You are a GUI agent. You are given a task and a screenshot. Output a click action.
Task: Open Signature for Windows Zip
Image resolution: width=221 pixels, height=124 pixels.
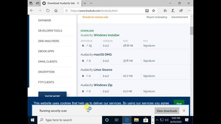149,91
